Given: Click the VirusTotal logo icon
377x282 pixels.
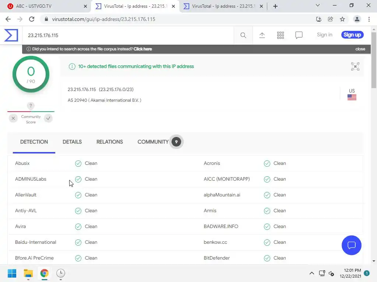Looking at the screenshot, I should coord(11,35).
